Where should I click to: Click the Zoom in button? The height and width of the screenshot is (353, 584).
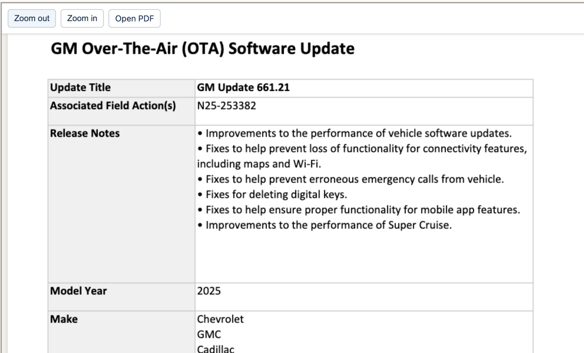click(x=82, y=19)
